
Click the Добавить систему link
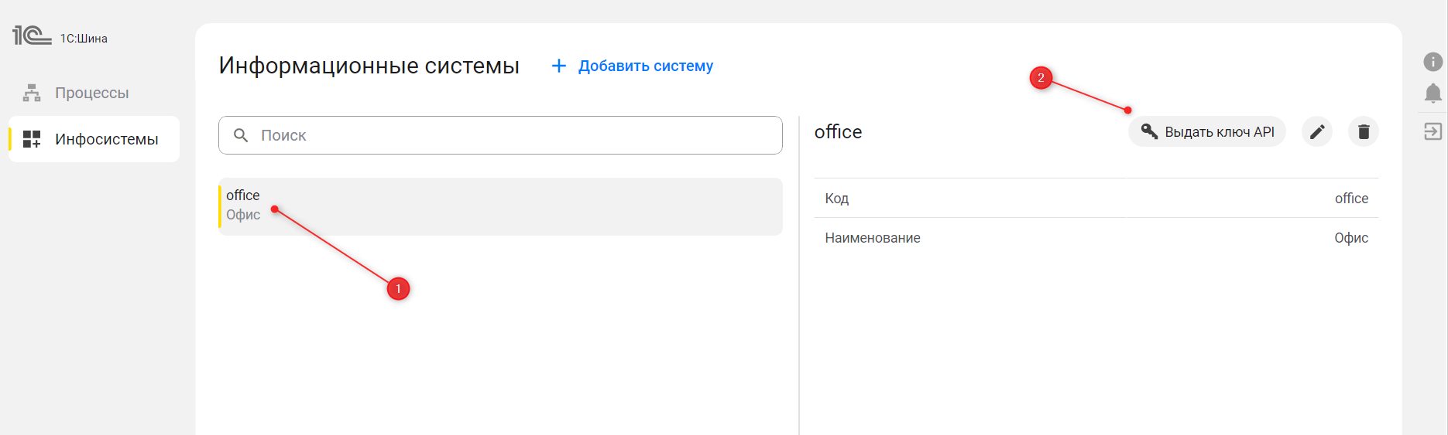coord(645,66)
